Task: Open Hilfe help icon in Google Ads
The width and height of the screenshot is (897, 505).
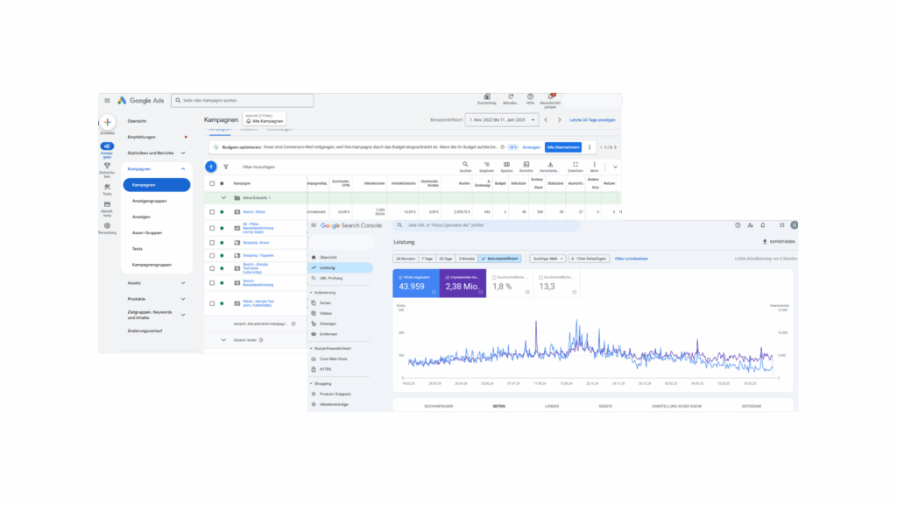Action: [530, 96]
